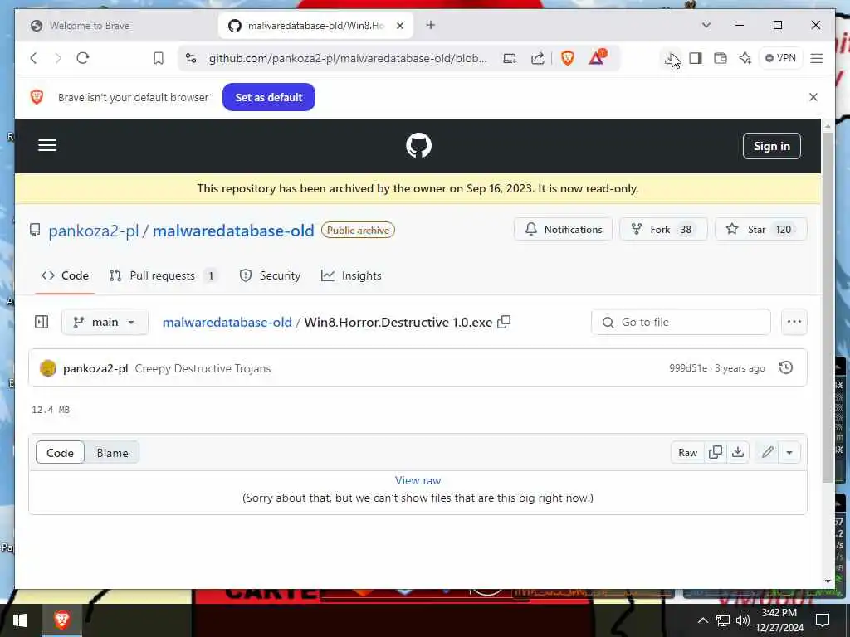Image resolution: width=850 pixels, height=637 pixels.
Task: Open Brave Wallet icon
Action: click(x=721, y=58)
